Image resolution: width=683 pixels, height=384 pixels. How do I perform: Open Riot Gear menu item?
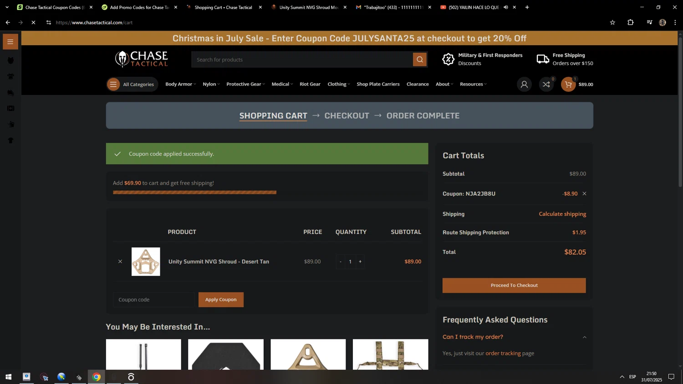tap(310, 84)
